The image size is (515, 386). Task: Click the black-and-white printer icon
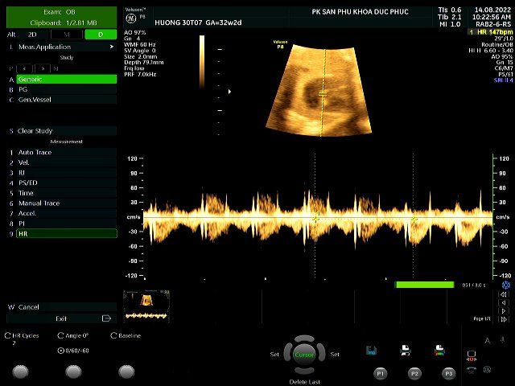pyautogui.click(x=406, y=351)
